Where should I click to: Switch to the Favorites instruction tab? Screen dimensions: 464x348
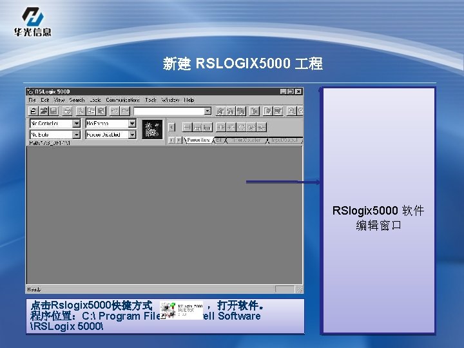pyautogui.click(x=198, y=140)
